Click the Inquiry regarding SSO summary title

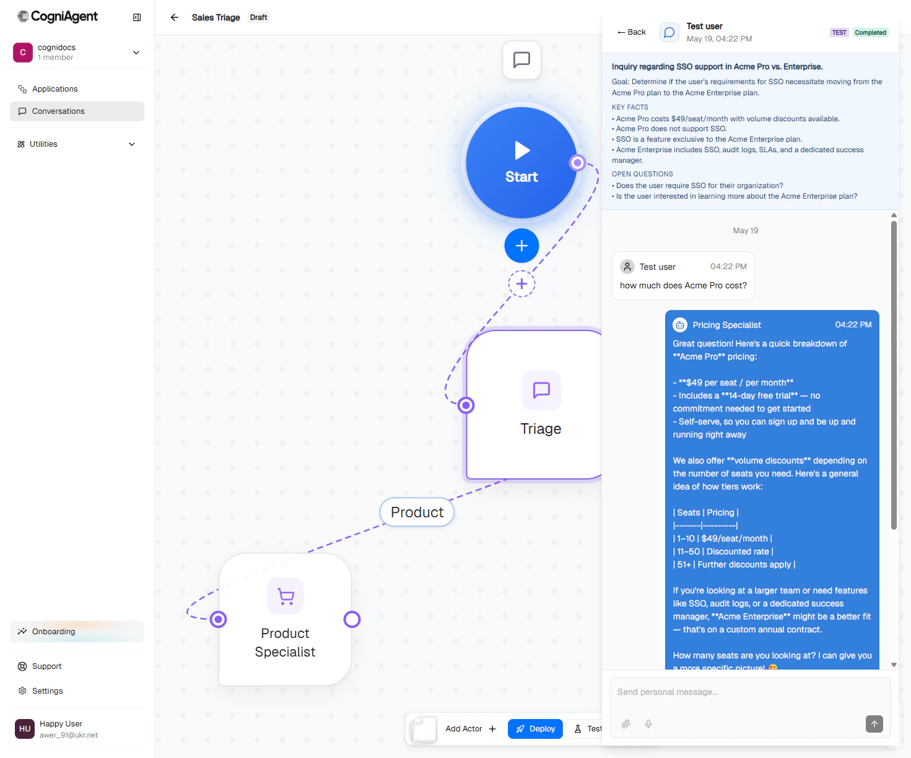717,67
